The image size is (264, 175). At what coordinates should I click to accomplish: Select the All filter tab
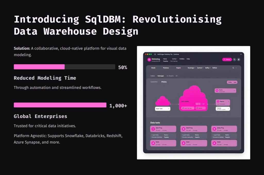(x=177, y=76)
